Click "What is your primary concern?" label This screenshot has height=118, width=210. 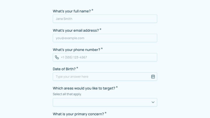click(78, 114)
